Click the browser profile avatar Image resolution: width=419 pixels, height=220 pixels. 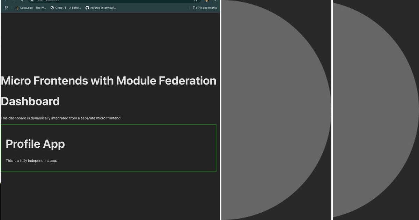point(206,1)
